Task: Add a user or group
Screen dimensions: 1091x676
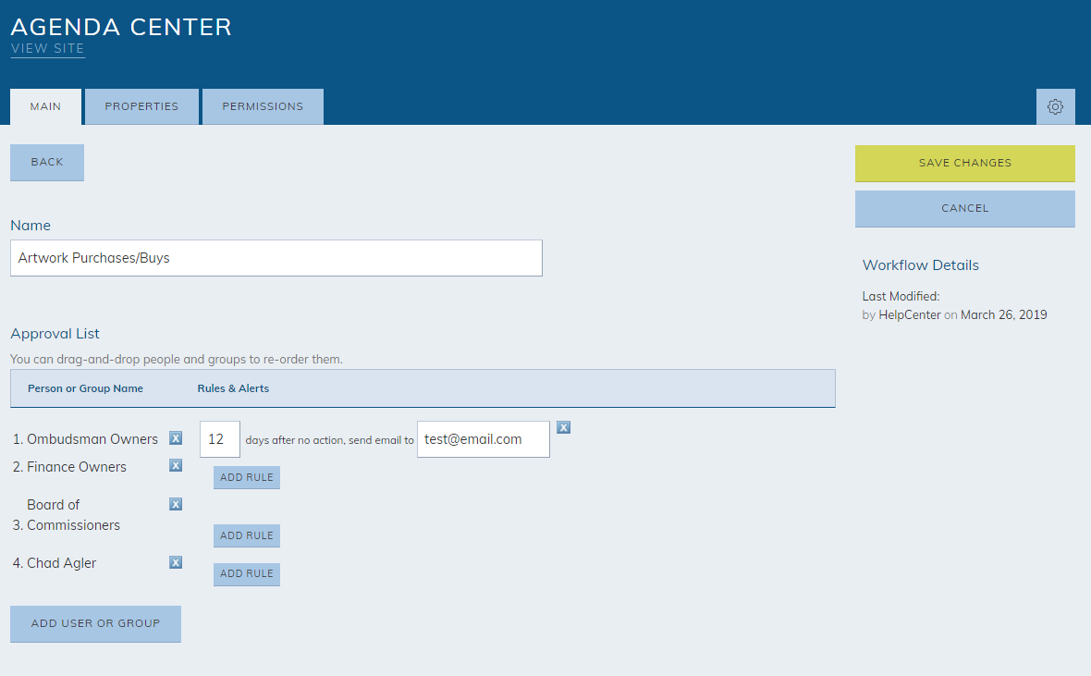Action: 96,624
